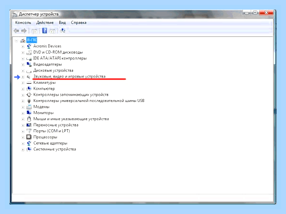286x214 pixels.
Task: Click the Порты (COM и LPT) icon
Action: point(29,131)
